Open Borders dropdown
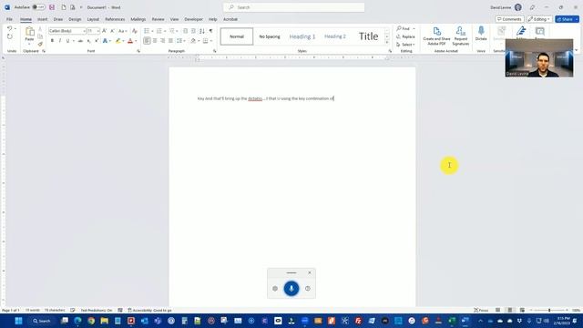The height and width of the screenshot is (328, 583). pyautogui.click(x=208, y=40)
